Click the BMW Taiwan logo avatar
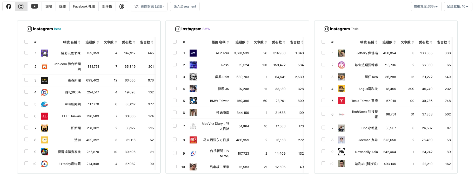Screen dimensions: 475x179 click(193, 101)
